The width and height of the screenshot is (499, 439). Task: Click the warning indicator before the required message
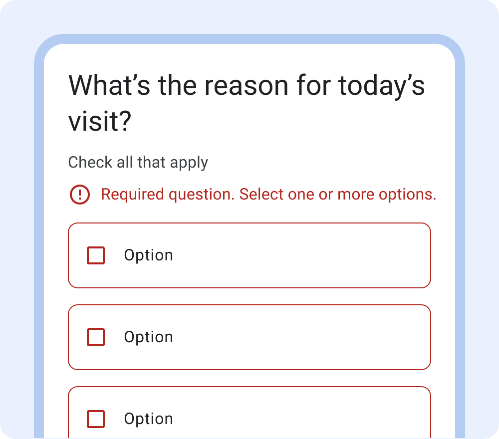pos(80,194)
